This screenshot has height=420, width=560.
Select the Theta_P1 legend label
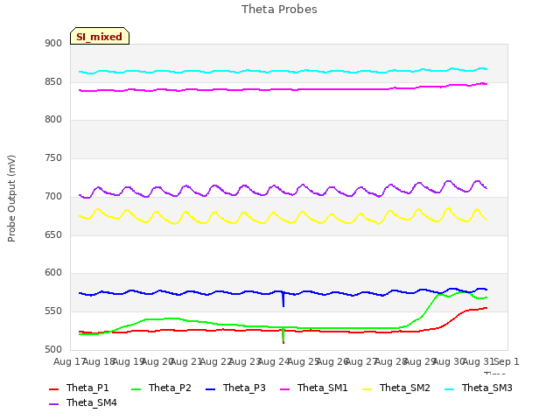click(x=87, y=388)
